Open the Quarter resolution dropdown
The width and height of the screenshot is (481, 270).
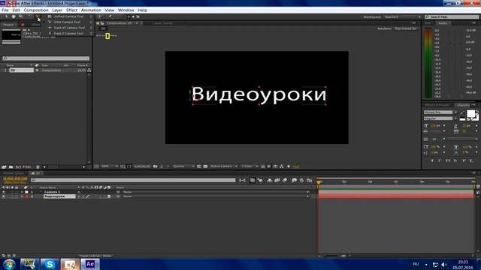pyautogui.click(x=183, y=166)
